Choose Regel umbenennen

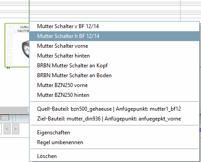click(x=114, y=142)
